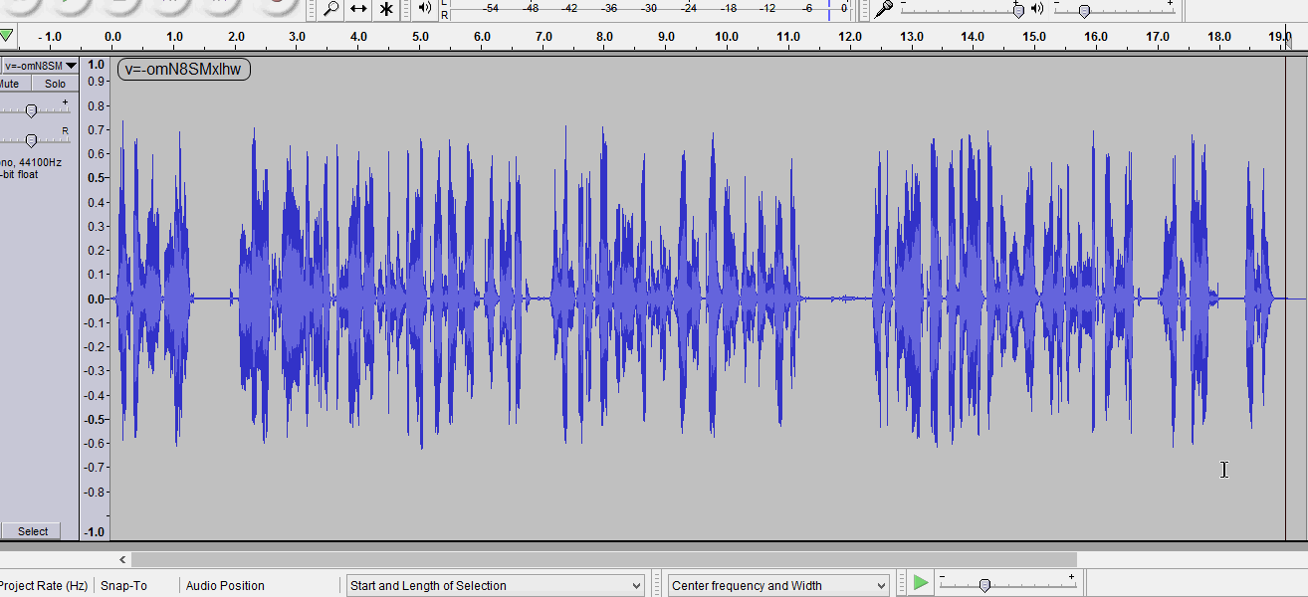Viewport: 1308px width, 597px height.
Task: Solo the v=-omN8SMxlhw track
Action: 54,84
